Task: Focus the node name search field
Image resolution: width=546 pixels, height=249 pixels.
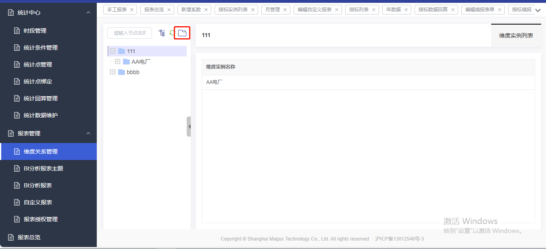Action: pyautogui.click(x=129, y=33)
